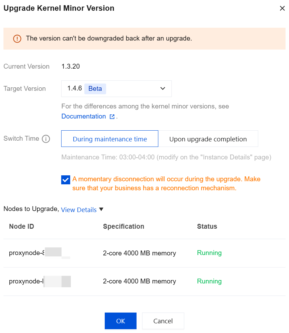Screen dimensions: 289x333
Task: Open the Target Version dropdown
Action: pyautogui.click(x=116, y=89)
